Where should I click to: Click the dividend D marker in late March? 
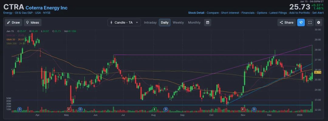(19, 109)
